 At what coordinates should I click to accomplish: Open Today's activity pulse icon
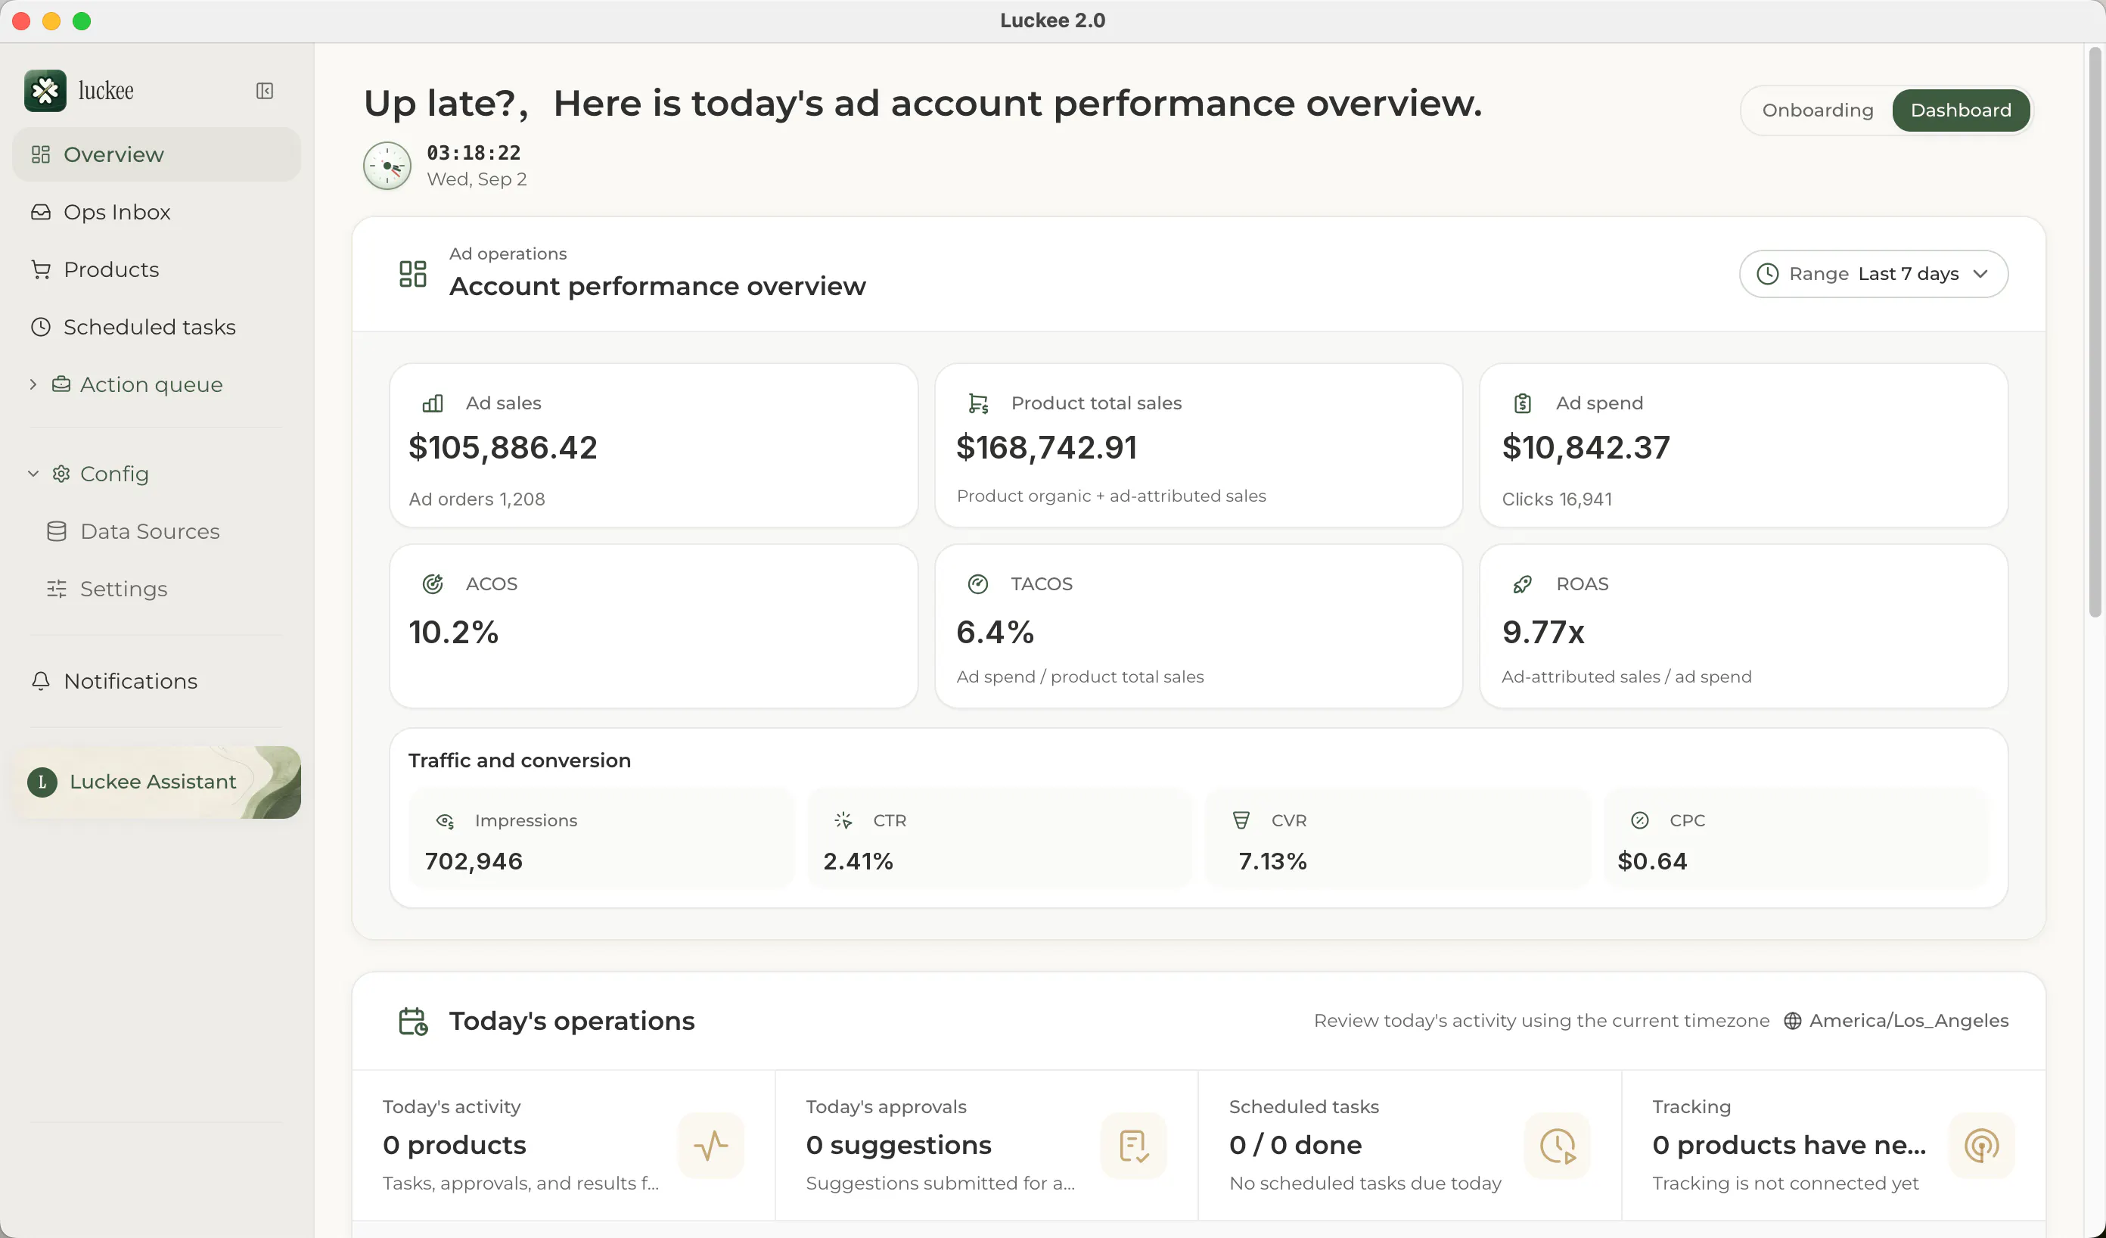click(710, 1145)
